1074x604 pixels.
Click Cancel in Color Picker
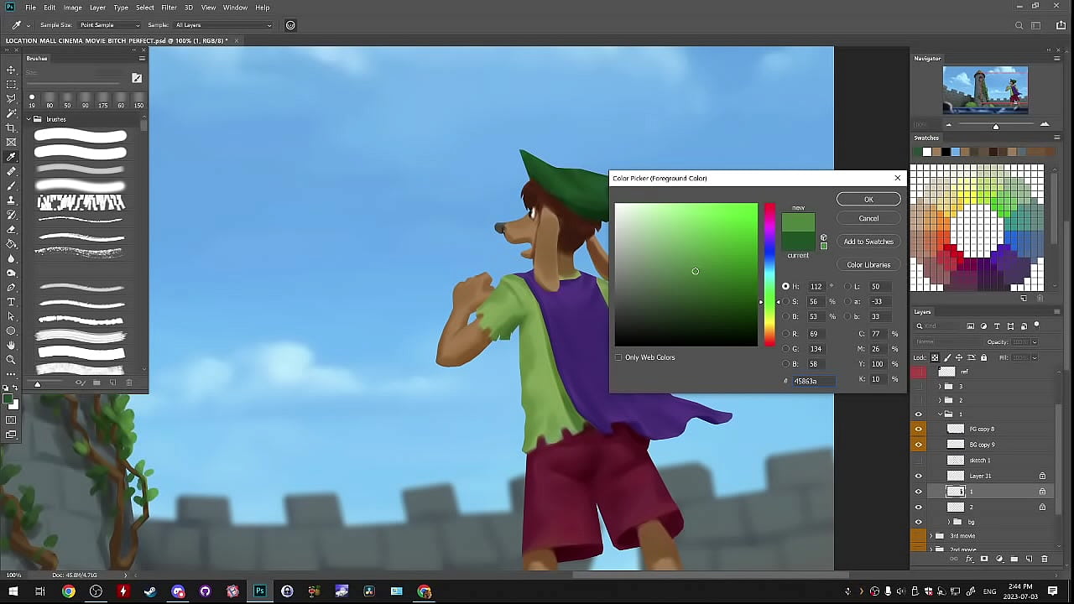(868, 218)
